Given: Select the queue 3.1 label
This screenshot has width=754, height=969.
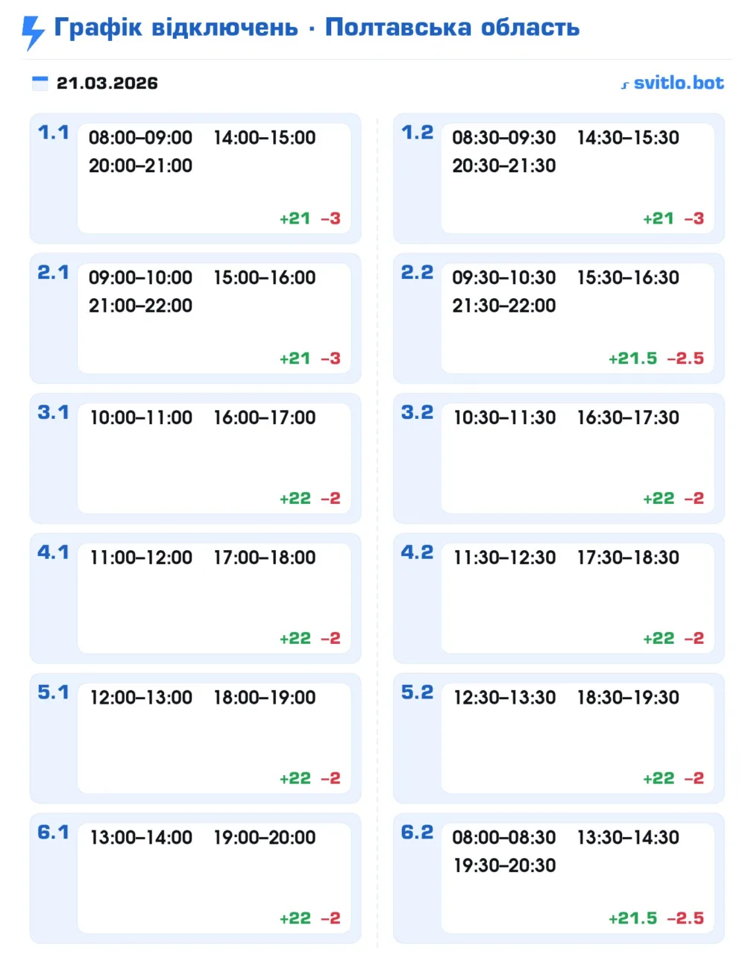Looking at the screenshot, I should pyautogui.click(x=53, y=413).
